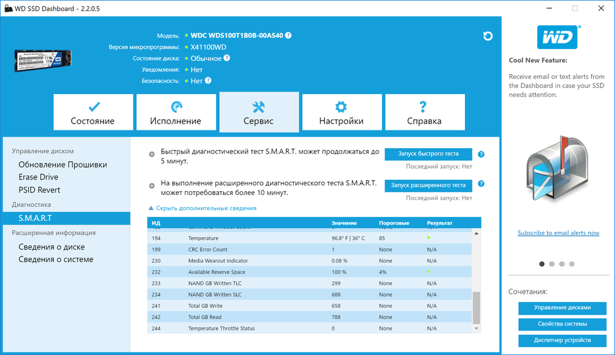615x355 pixels.
Task: Click Subscribe to email alerts now link
Action: click(x=558, y=233)
